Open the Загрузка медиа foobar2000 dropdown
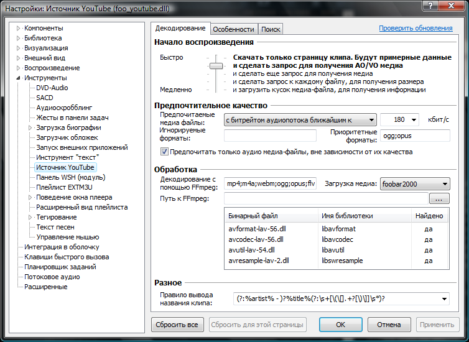This screenshot has width=469, height=342. [415, 184]
